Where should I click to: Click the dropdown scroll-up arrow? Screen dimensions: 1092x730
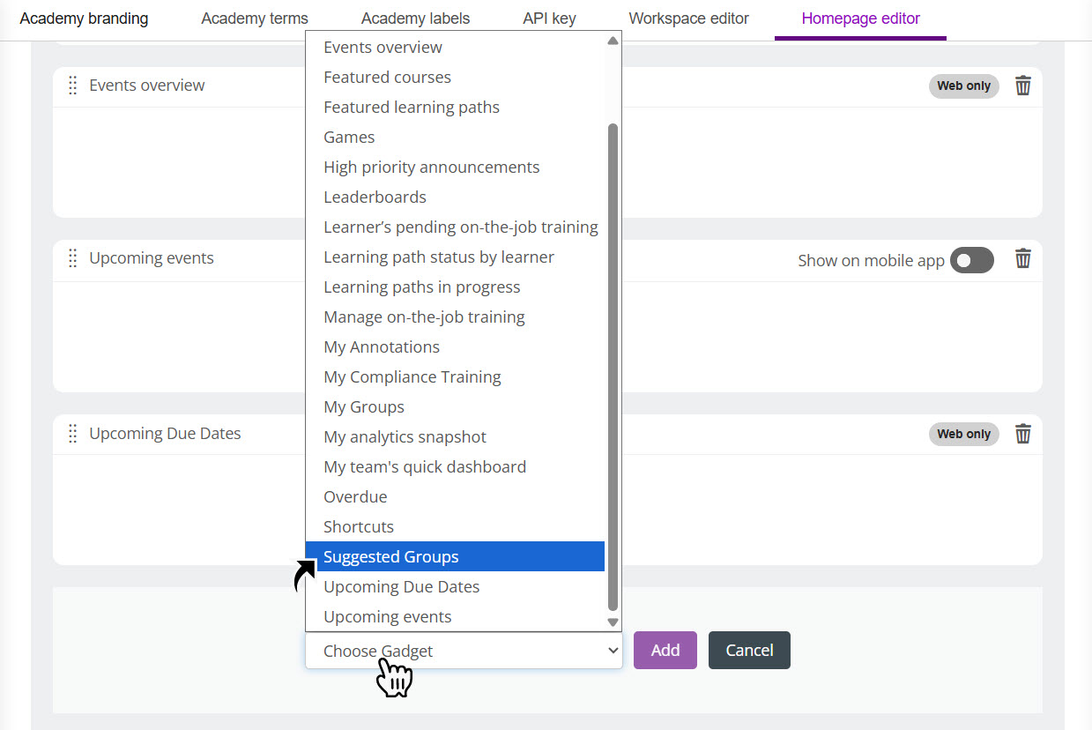pyautogui.click(x=613, y=40)
